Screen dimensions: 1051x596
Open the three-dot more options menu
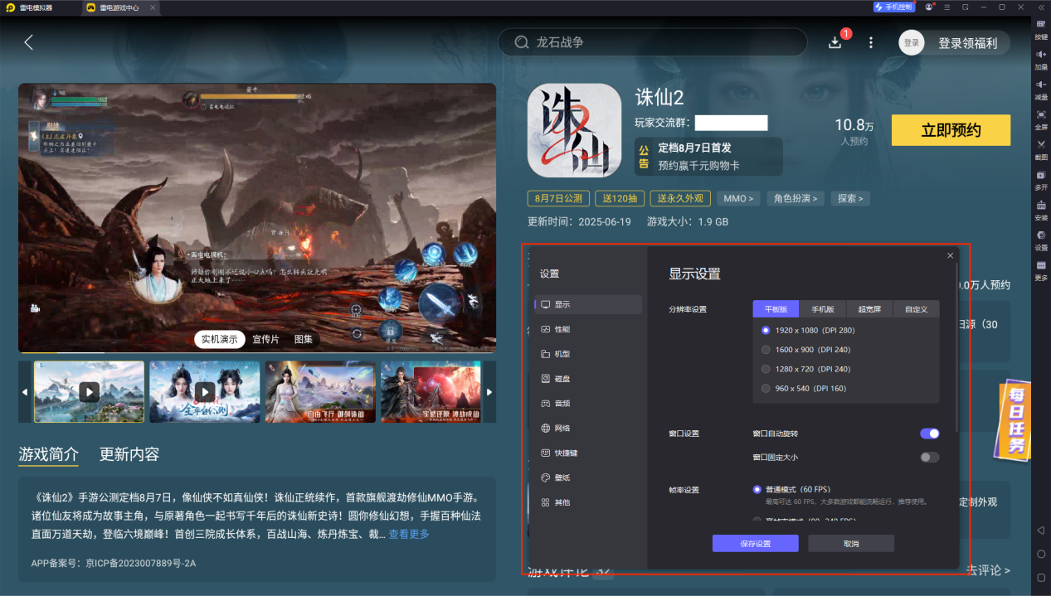pyautogui.click(x=870, y=42)
